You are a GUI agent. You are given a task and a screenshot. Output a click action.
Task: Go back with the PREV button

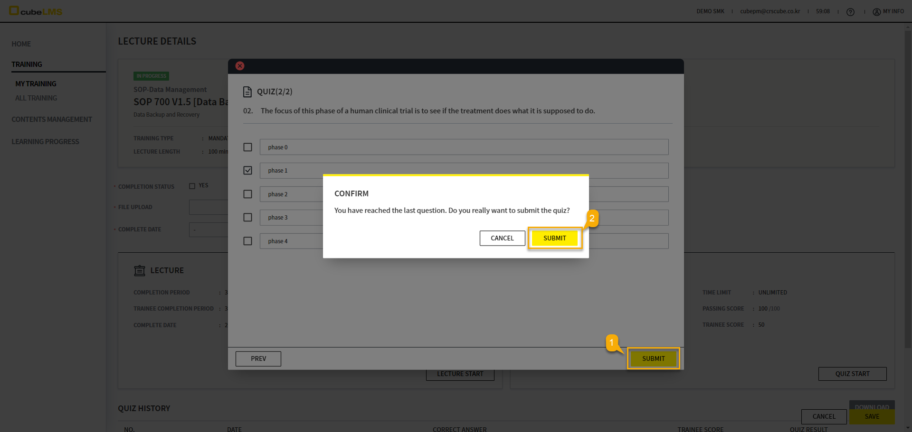(x=258, y=358)
